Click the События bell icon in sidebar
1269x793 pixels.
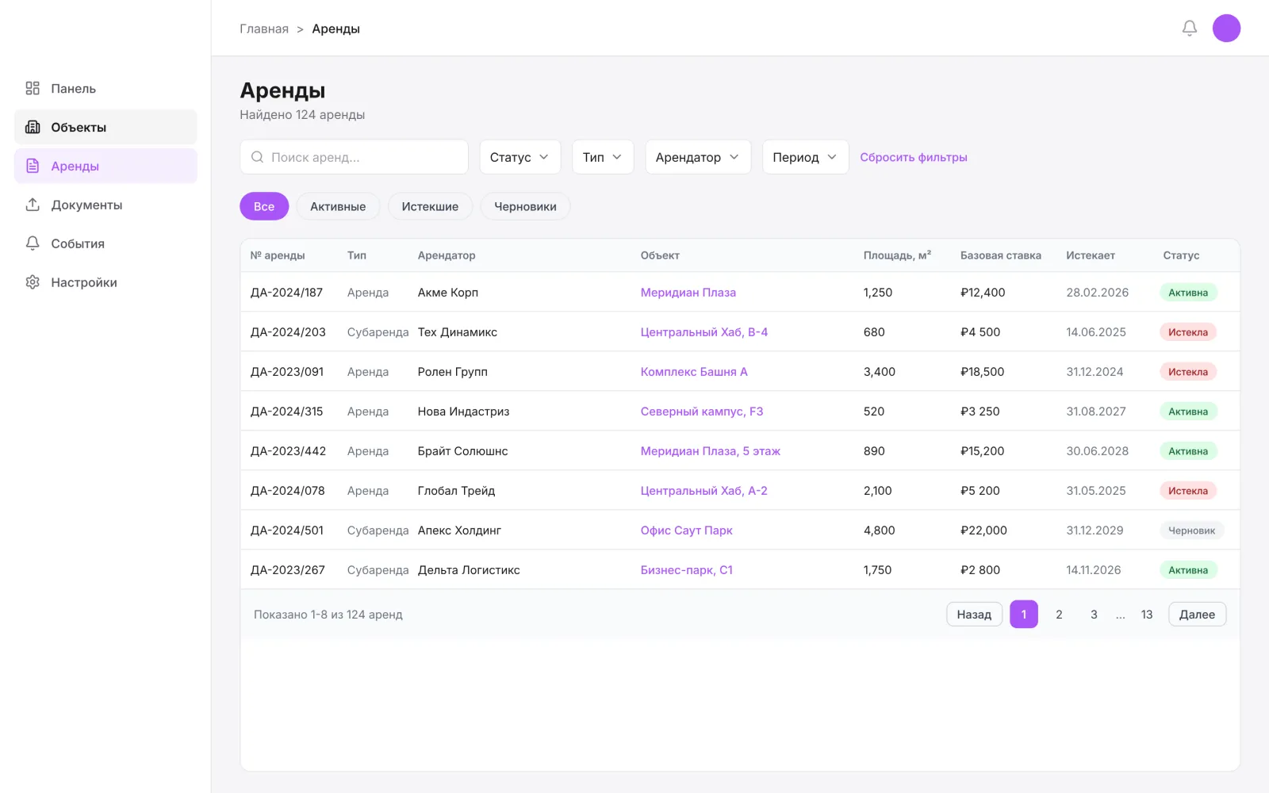click(x=33, y=243)
